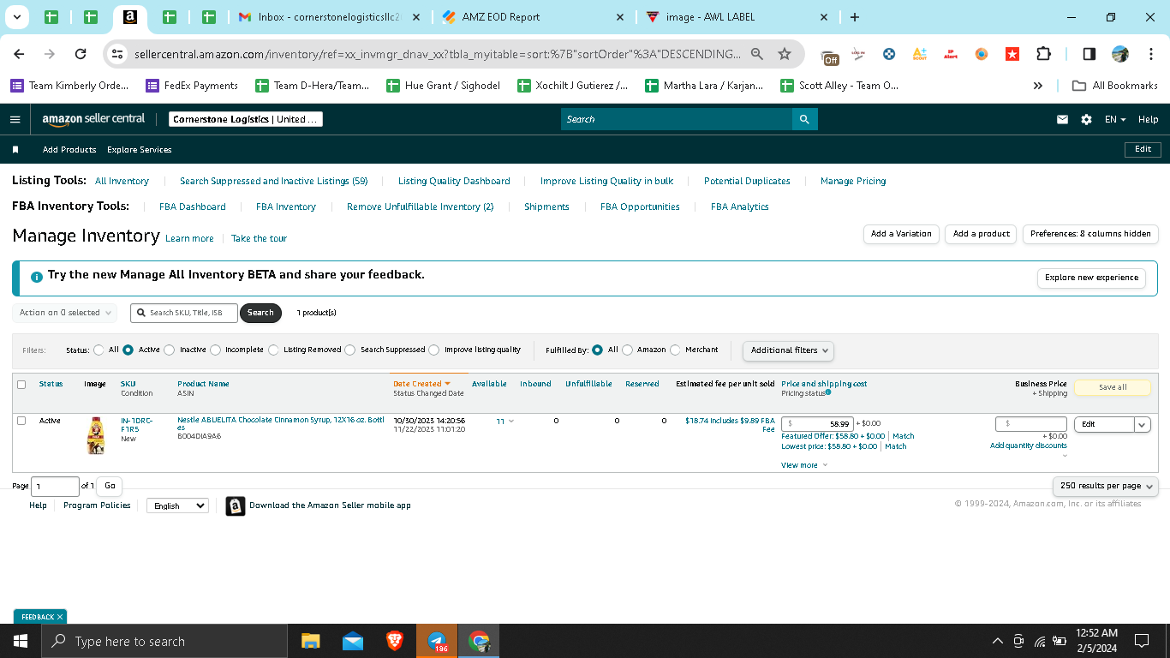The height and width of the screenshot is (658, 1170).
Task: Open the IP Alert extension
Action: click(x=950, y=54)
